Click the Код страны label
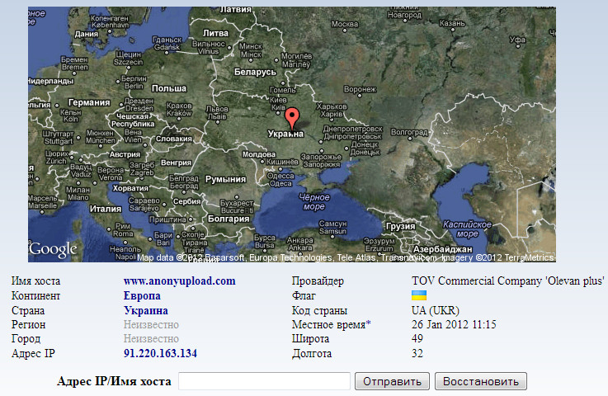 319,310
